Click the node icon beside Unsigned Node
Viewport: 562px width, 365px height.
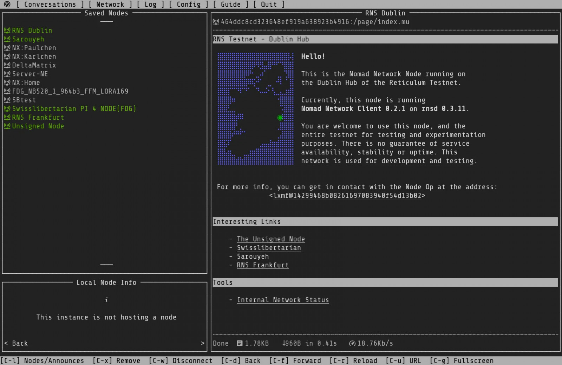click(x=7, y=126)
